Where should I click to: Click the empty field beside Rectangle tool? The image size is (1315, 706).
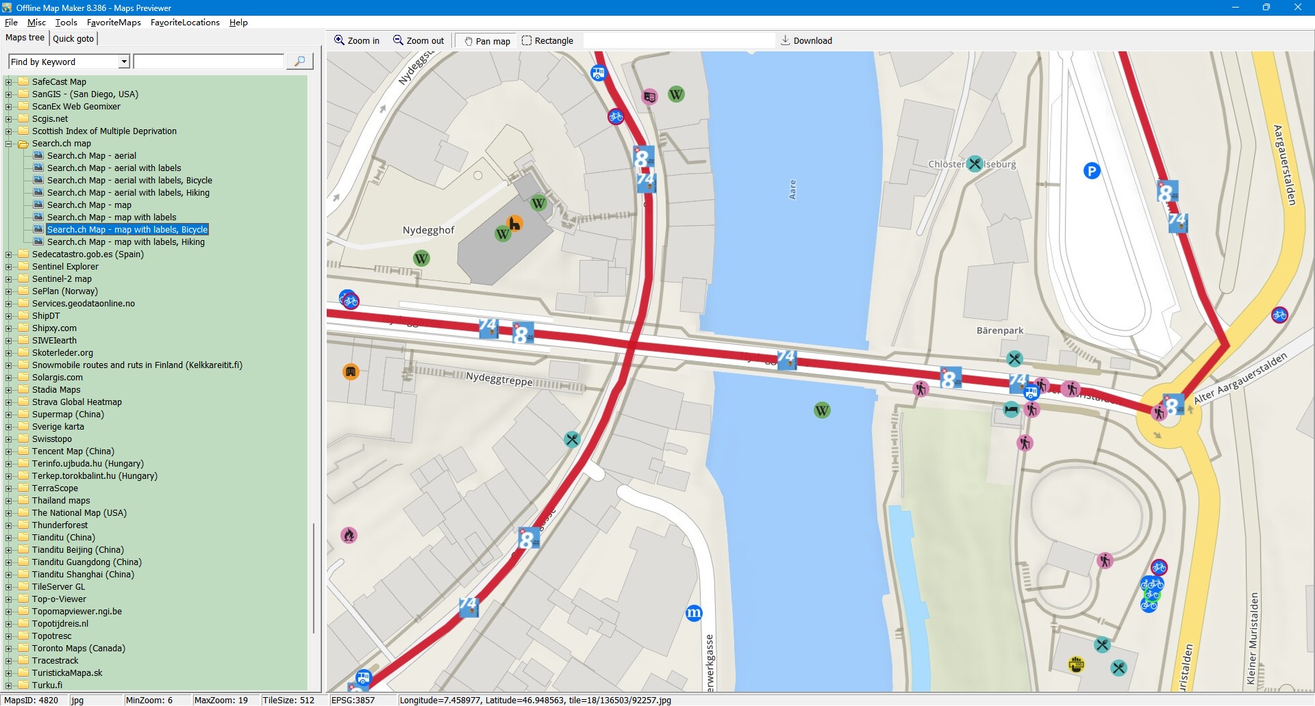pyautogui.click(x=678, y=41)
